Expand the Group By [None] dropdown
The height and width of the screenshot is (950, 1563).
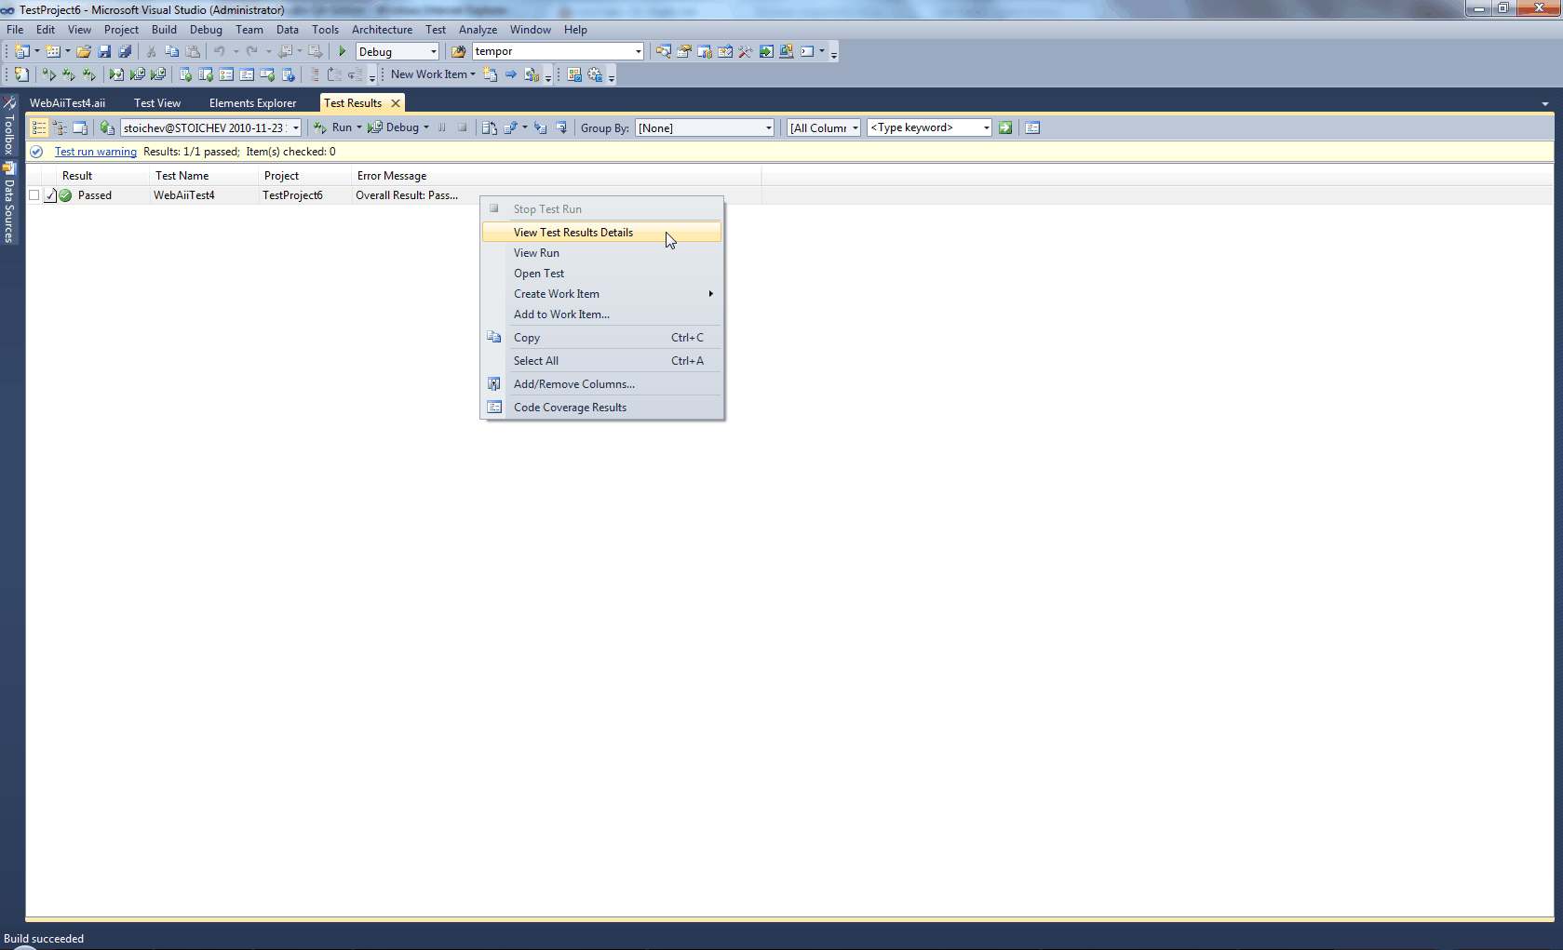coord(768,128)
